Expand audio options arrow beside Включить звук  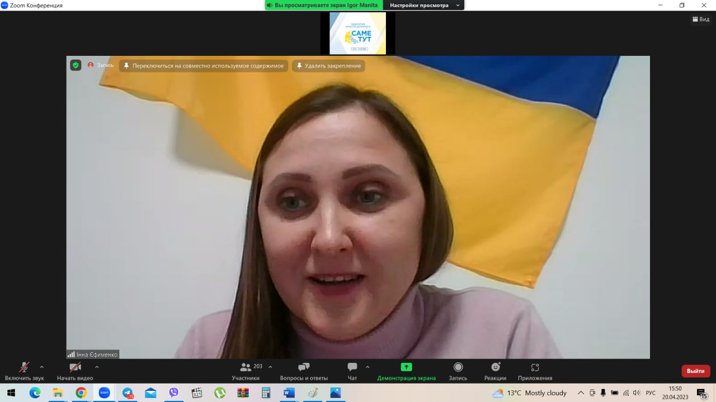[41, 367]
